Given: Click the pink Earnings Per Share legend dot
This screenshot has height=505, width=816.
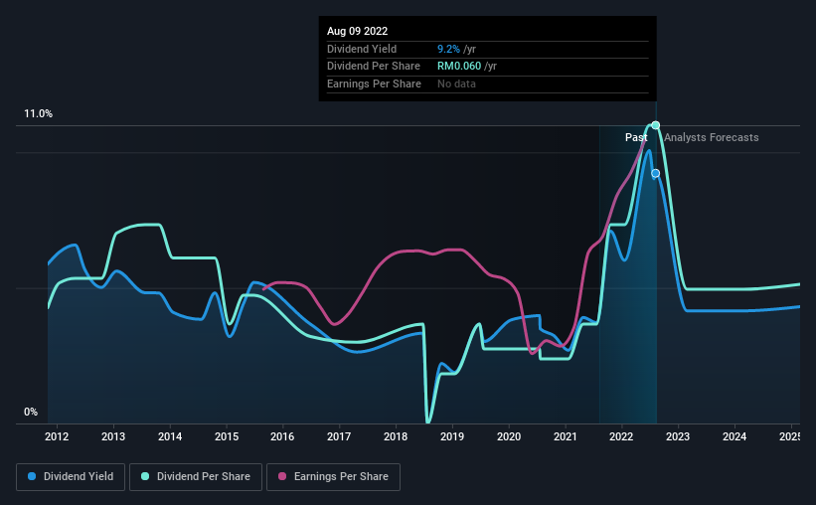Looking at the screenshot, I should tap(282, 476).
